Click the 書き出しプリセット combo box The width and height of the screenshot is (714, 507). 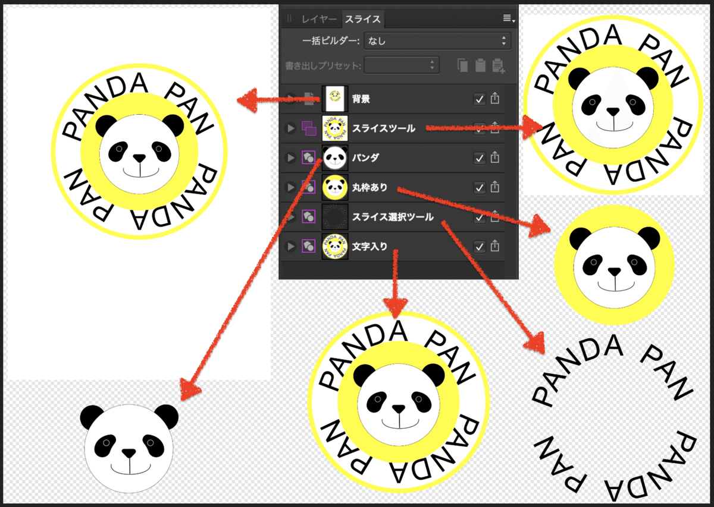[x=402, y=65]
